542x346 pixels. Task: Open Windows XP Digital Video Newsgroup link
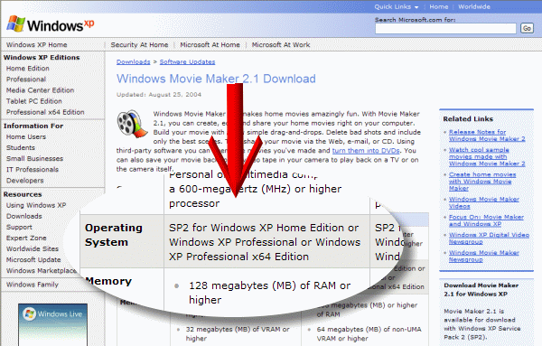click(x=489, y=238)
